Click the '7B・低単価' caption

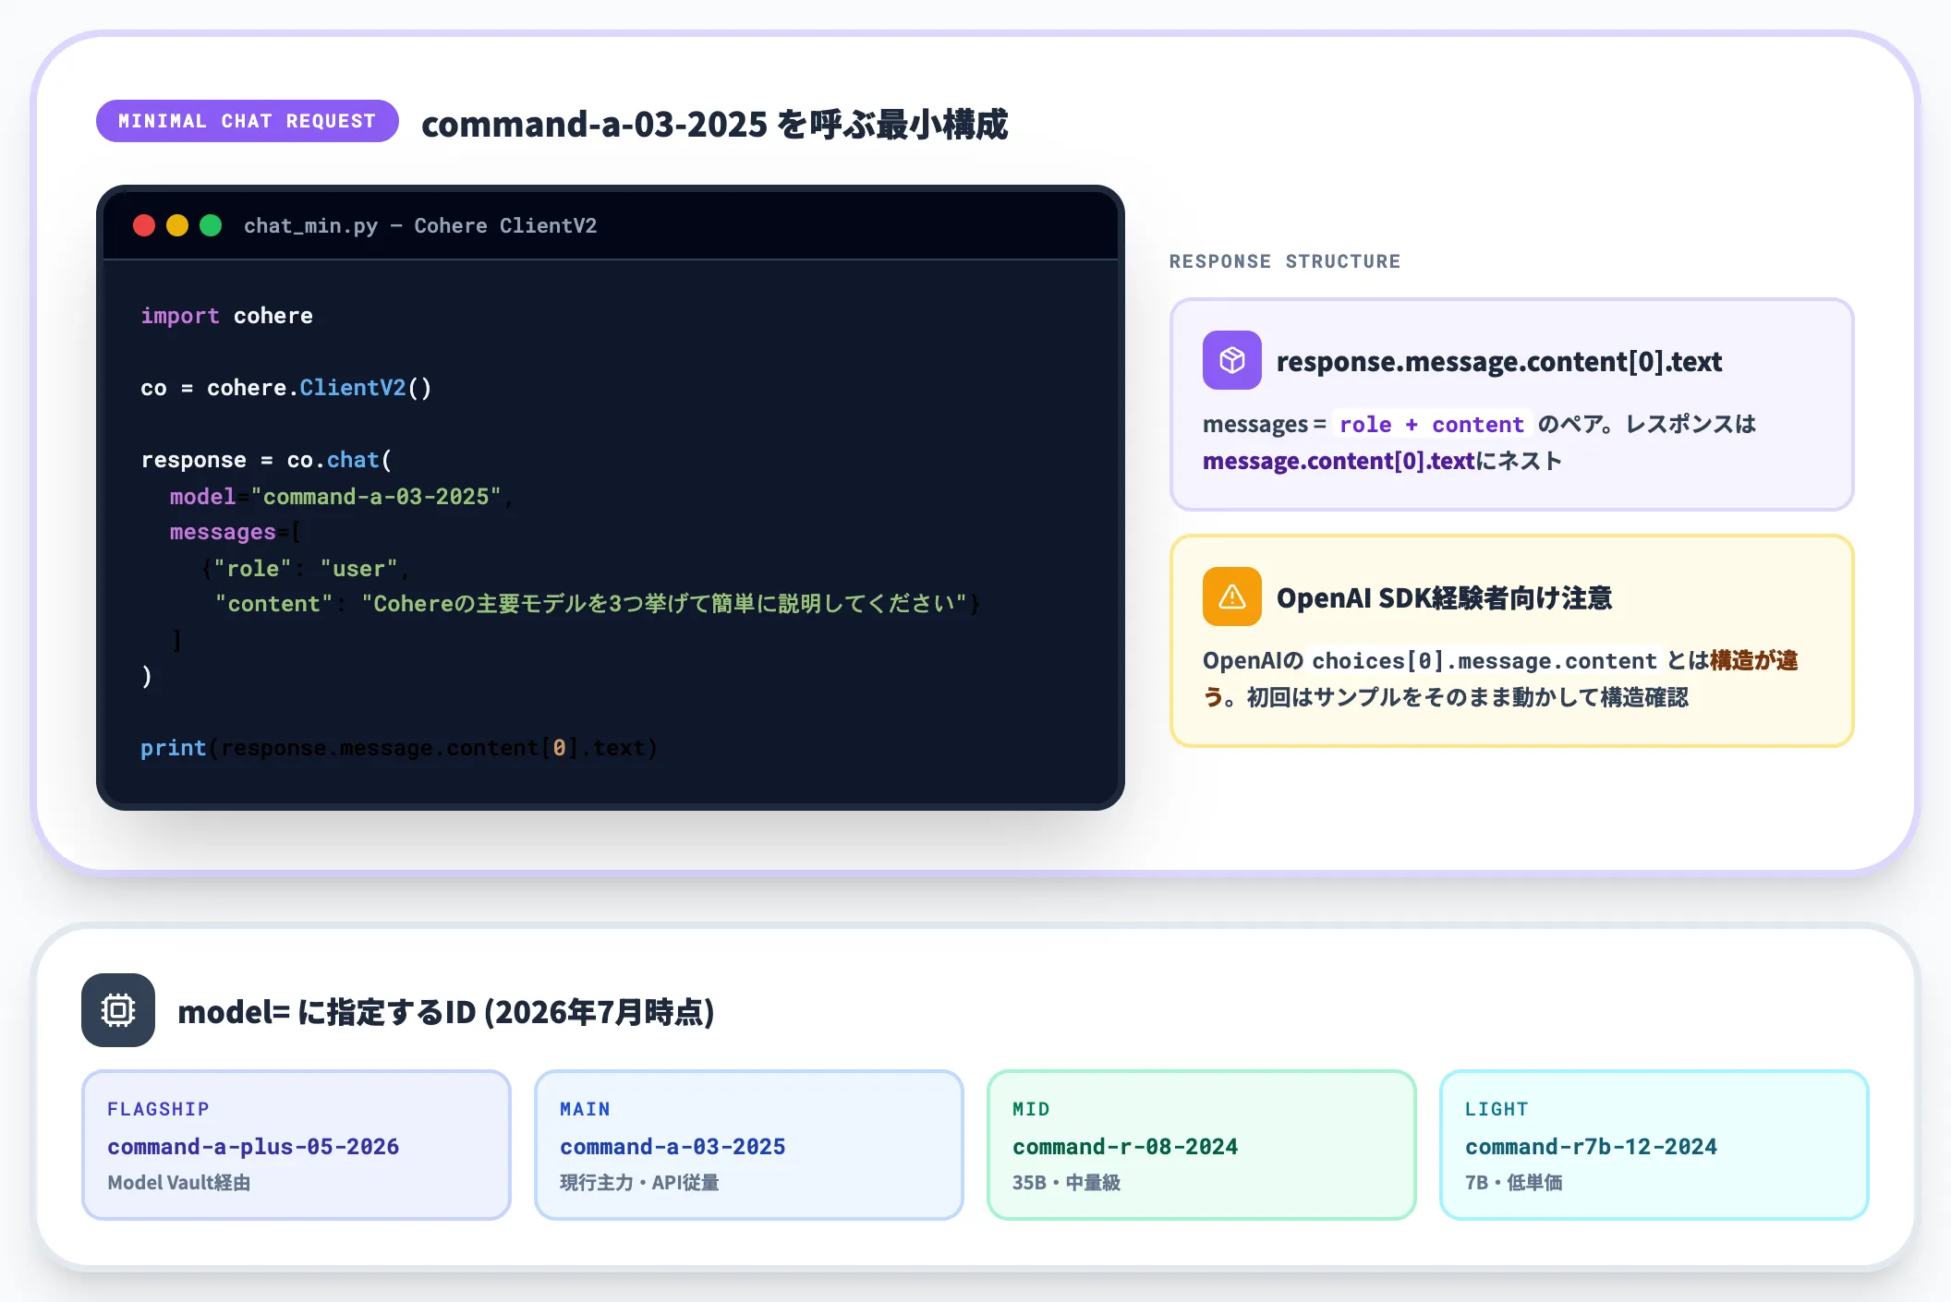[x=1513, y=1183]
